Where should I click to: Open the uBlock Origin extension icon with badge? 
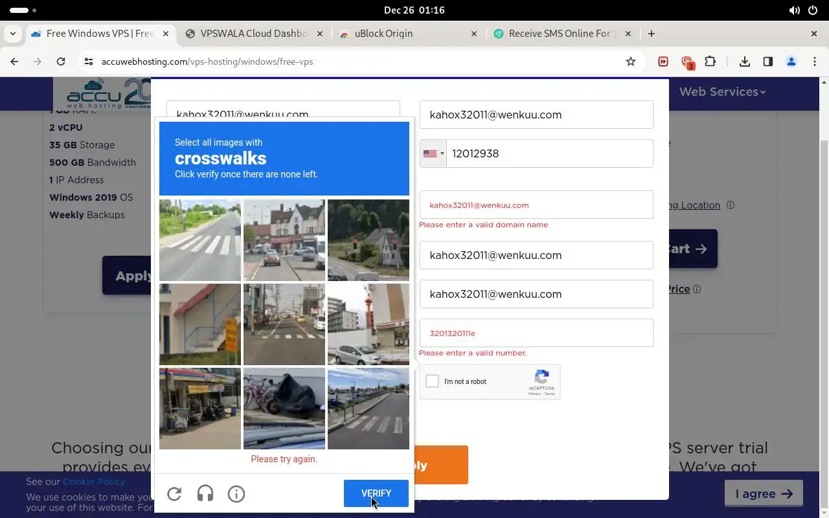[x=687, y=62]
